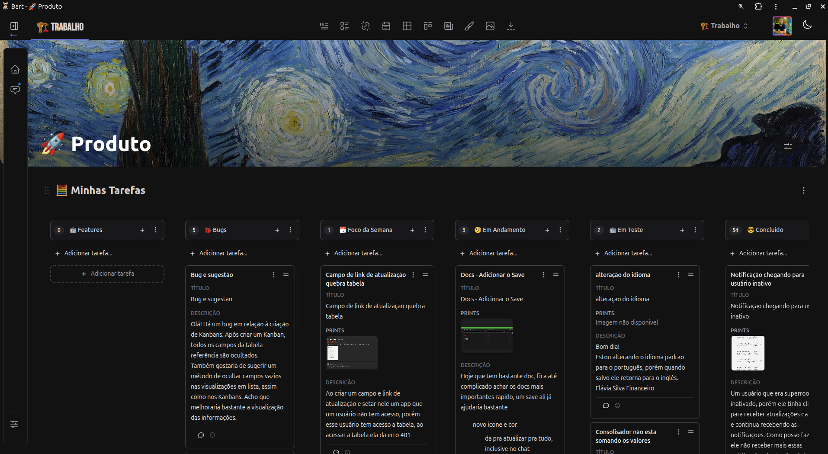Open the print thumbnail on Docs - Adicionar o Save card
The height and width of the screenshot is (454, 828).
(486, 336)
